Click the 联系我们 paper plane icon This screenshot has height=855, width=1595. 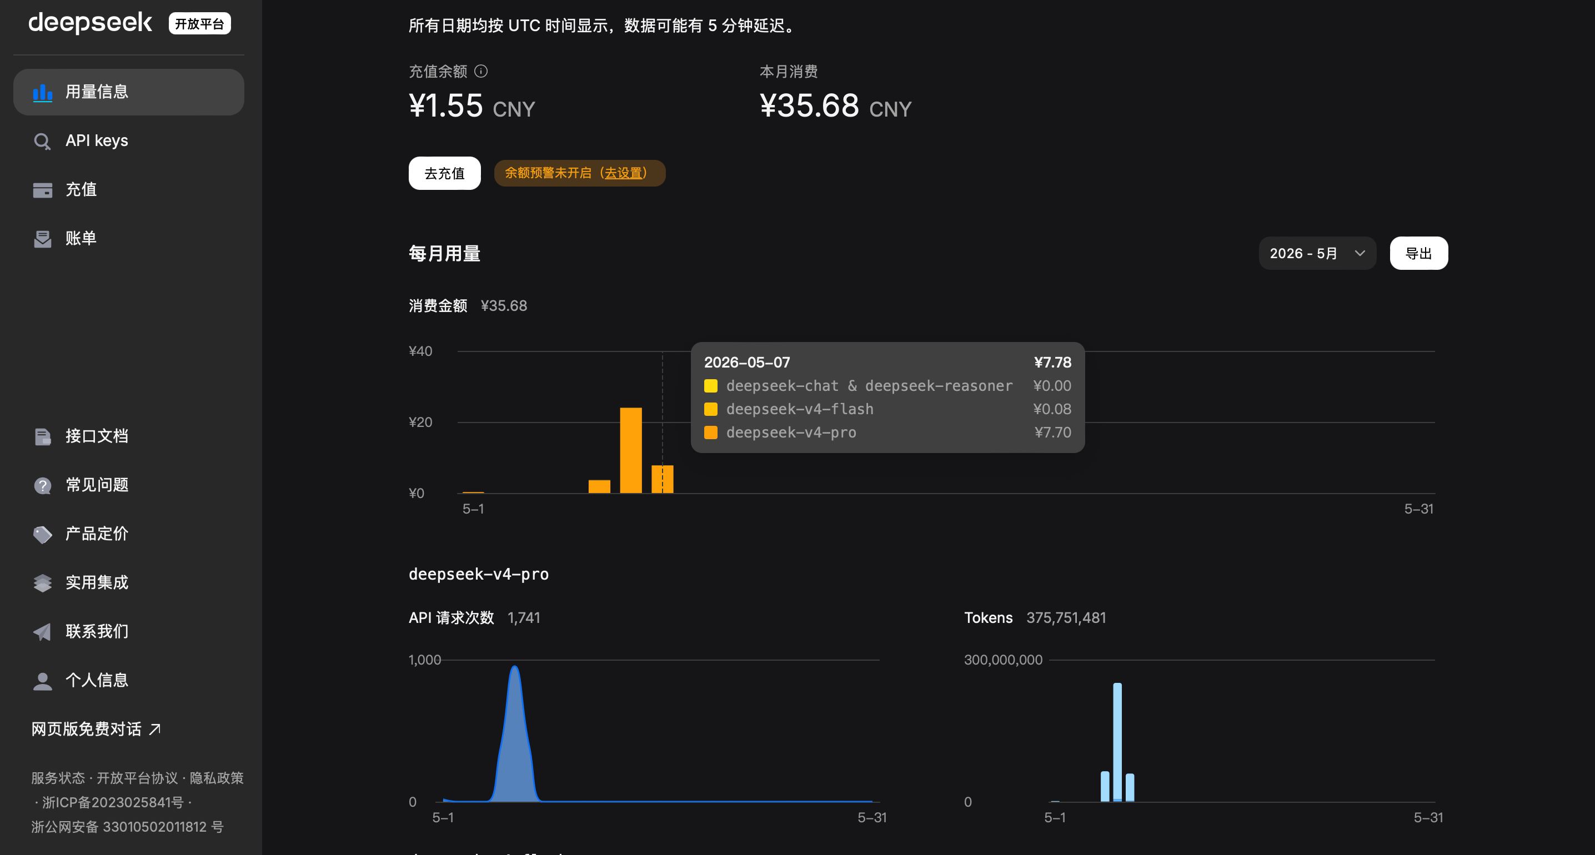(42, 632)
